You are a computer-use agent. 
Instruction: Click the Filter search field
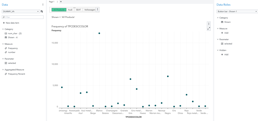[x=23, y=17]
